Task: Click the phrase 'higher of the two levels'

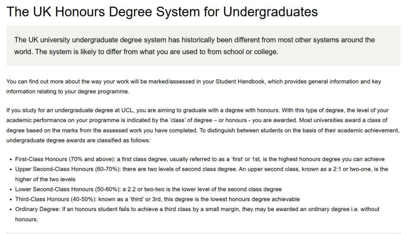Action: point(45,179)
